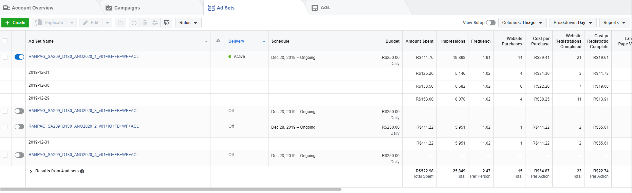Open the Ads tab
Screen dimensions: 632x193
[325, 8]
